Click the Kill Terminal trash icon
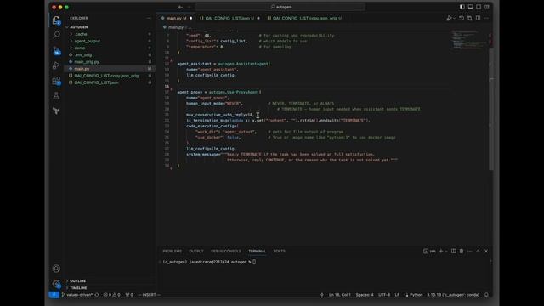The height and width of the screenshot is (306, 544). pos(462,252)
